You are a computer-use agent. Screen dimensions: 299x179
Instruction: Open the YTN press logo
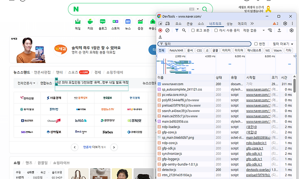(x=81, y=109)
